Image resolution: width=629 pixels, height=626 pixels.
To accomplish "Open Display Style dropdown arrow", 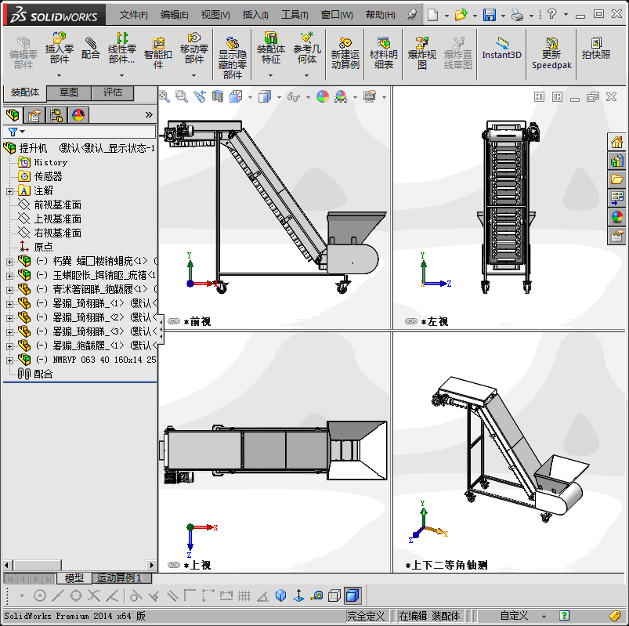I will pyautogui.click(x=279, y=97).
